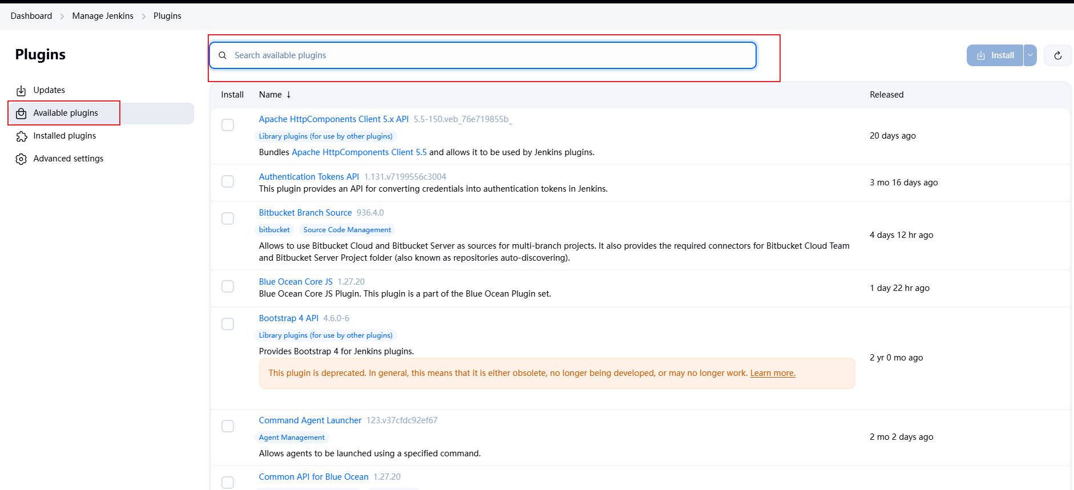Click the magnifier icon in search box
Viewport: 1074px width, 490px height.
point(223,55)
